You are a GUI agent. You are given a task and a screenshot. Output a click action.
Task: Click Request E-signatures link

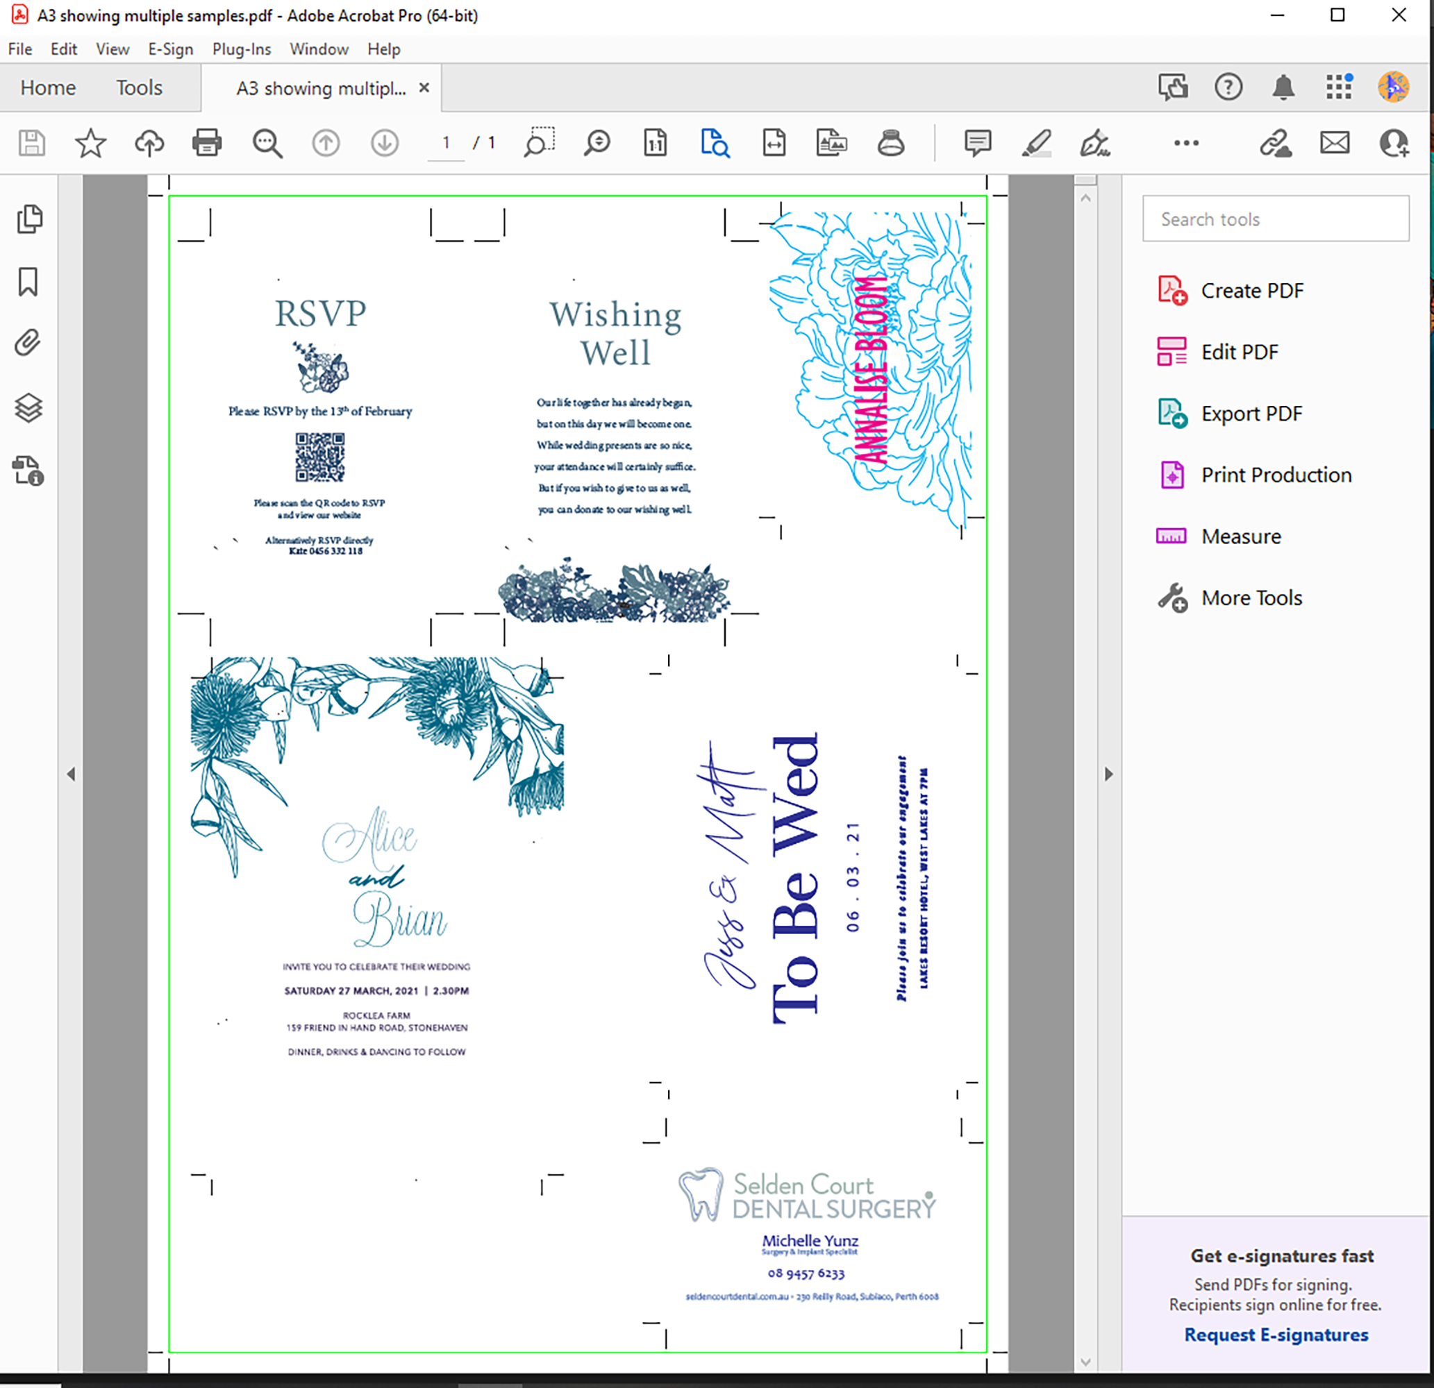point(1276,1335)
